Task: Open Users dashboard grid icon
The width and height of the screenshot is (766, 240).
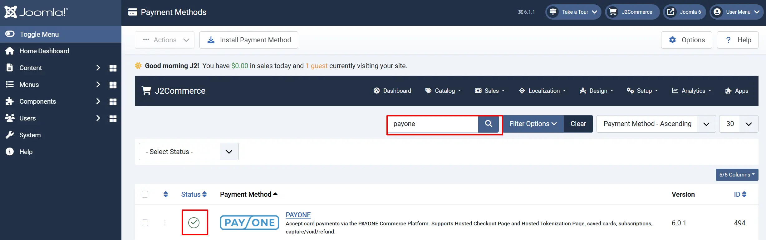Action: 113,119
